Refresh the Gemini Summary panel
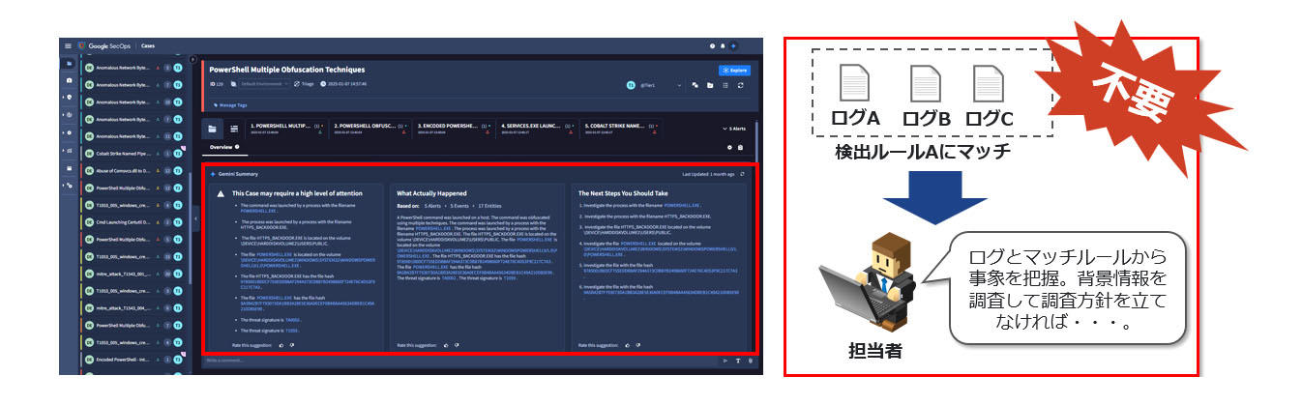This screenshot has width=1302, height=405. coord(742,174)
